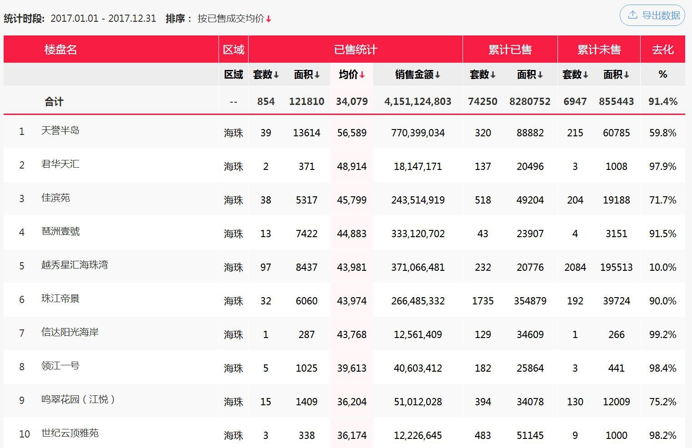Click 珠江帝景 cumulative area 354879

[530, 301]
